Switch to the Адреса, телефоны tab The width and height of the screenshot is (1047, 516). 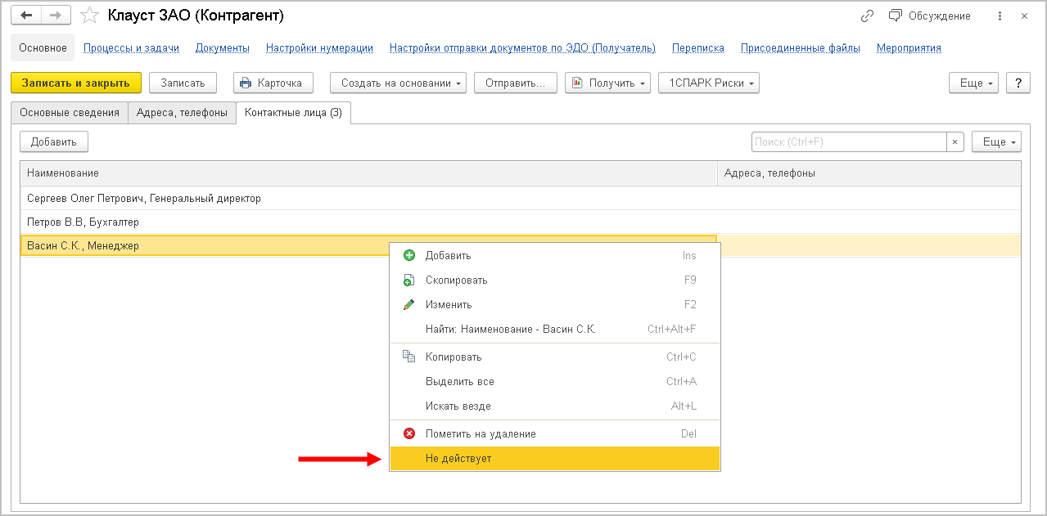click(182, 113)
